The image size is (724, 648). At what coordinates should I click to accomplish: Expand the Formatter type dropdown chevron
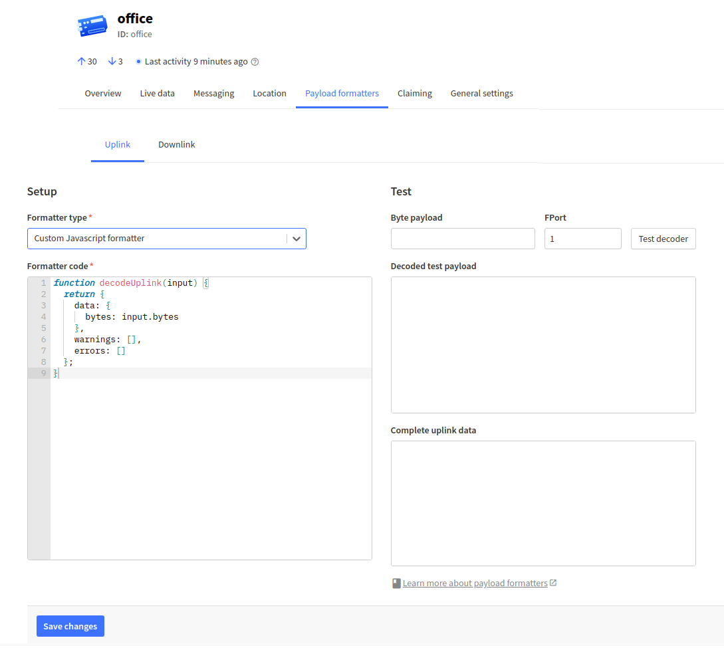[297, 239]
